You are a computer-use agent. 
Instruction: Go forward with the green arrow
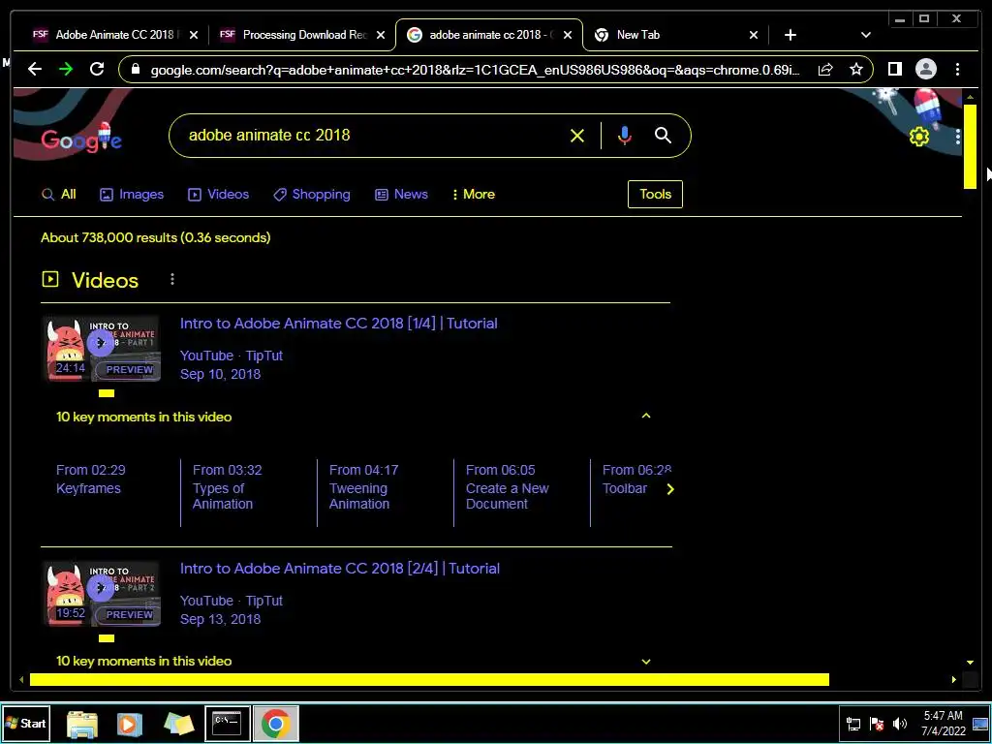pos(66,69)
